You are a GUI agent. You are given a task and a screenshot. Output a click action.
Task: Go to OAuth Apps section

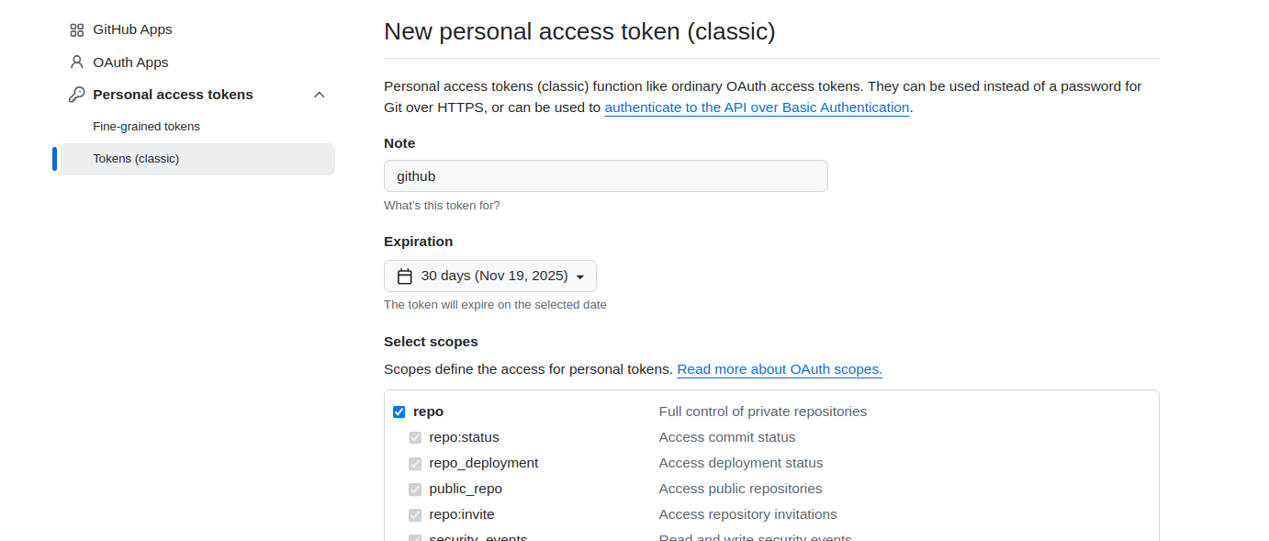click(130, 62)
